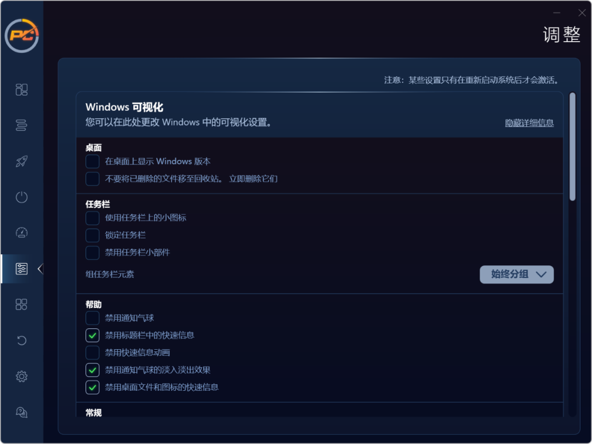
Task: Open the speedometer performance sidebar icon
Action: click(x=21, y=232)
